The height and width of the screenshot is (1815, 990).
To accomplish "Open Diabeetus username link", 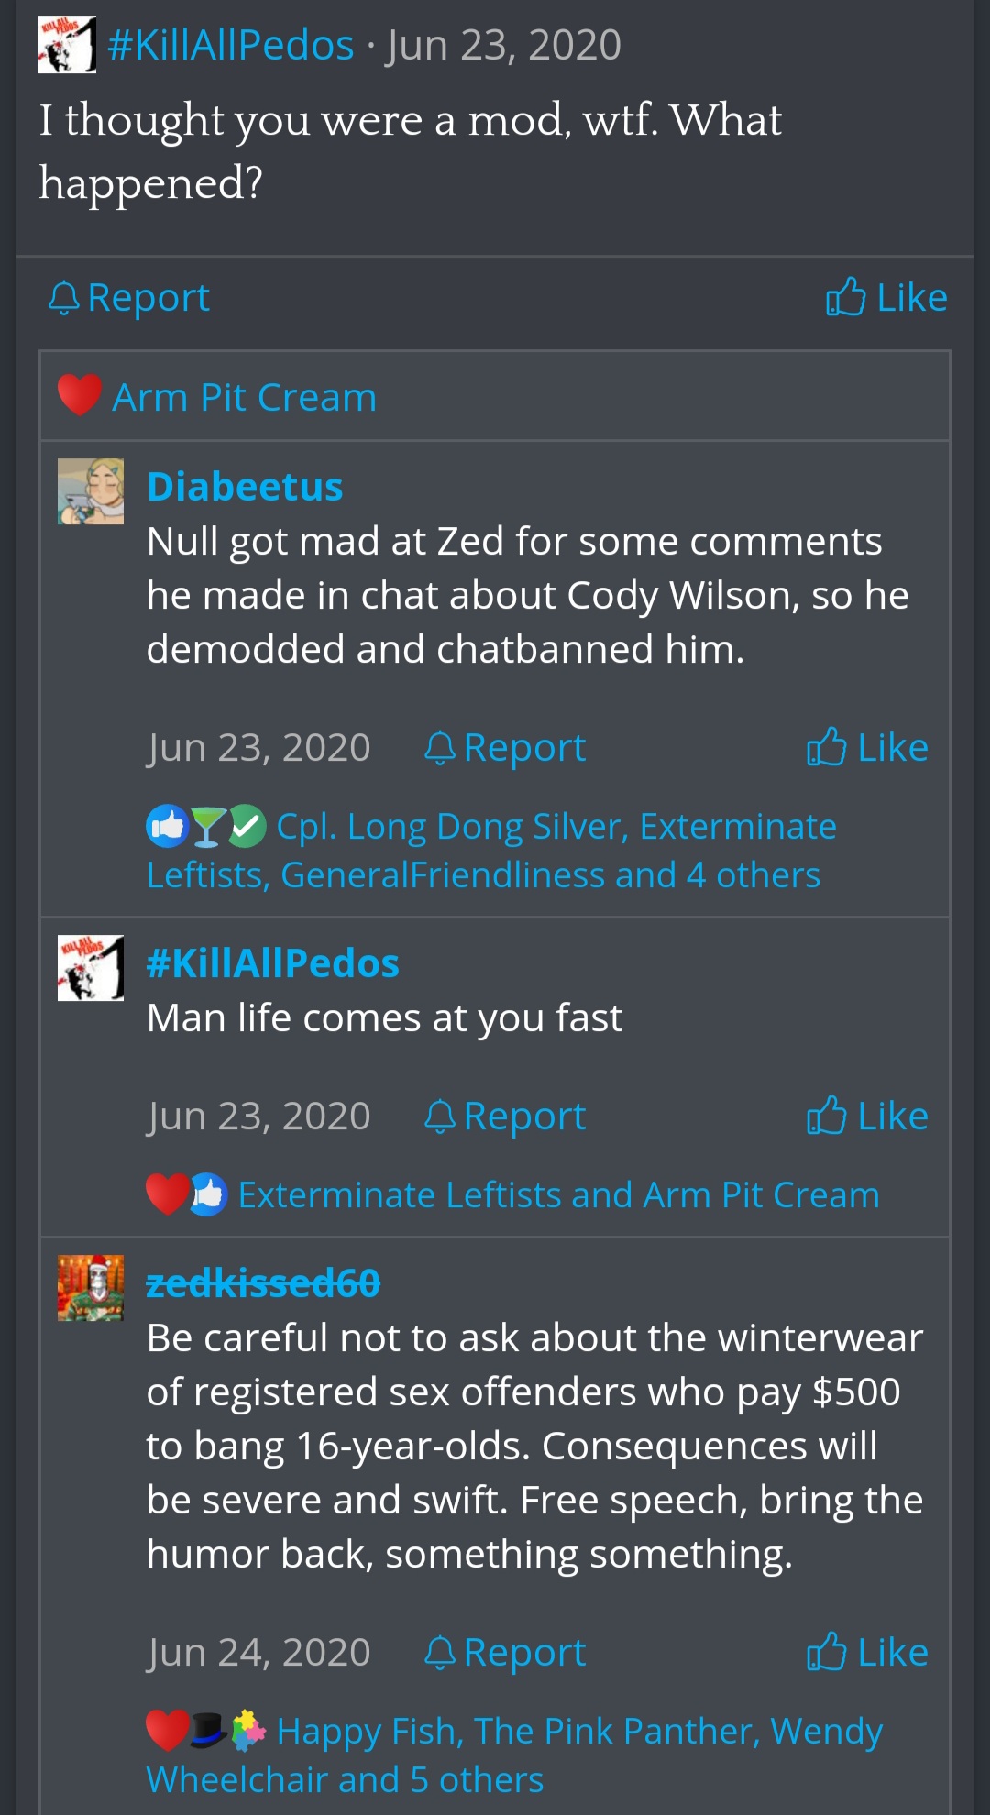I will coord(245,487).
